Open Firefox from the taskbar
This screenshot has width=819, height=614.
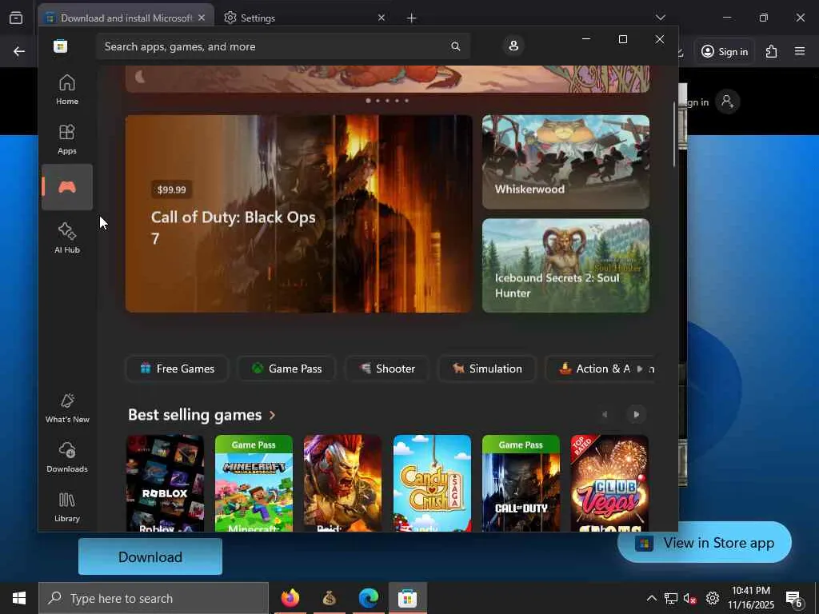coord(290,598)
